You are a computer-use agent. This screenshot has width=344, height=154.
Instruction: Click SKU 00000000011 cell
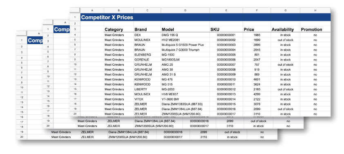pyautogui.click(x=226, y=85)
